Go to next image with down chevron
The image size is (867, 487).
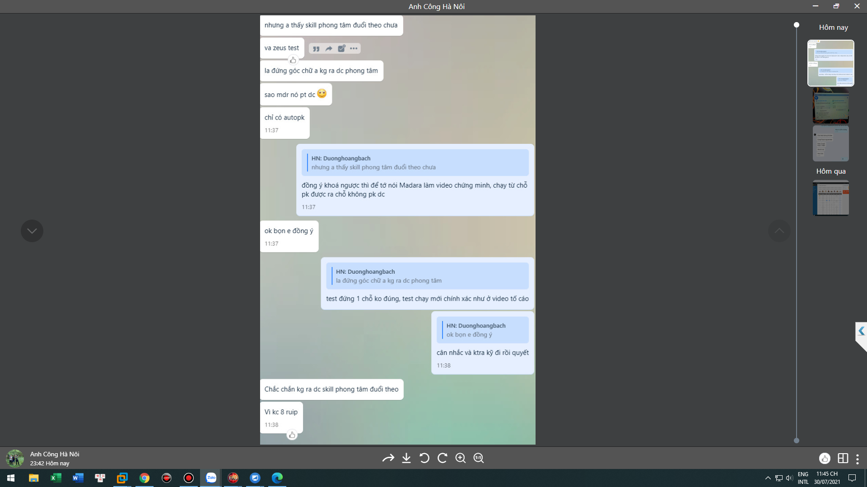(x=32, y=231)
